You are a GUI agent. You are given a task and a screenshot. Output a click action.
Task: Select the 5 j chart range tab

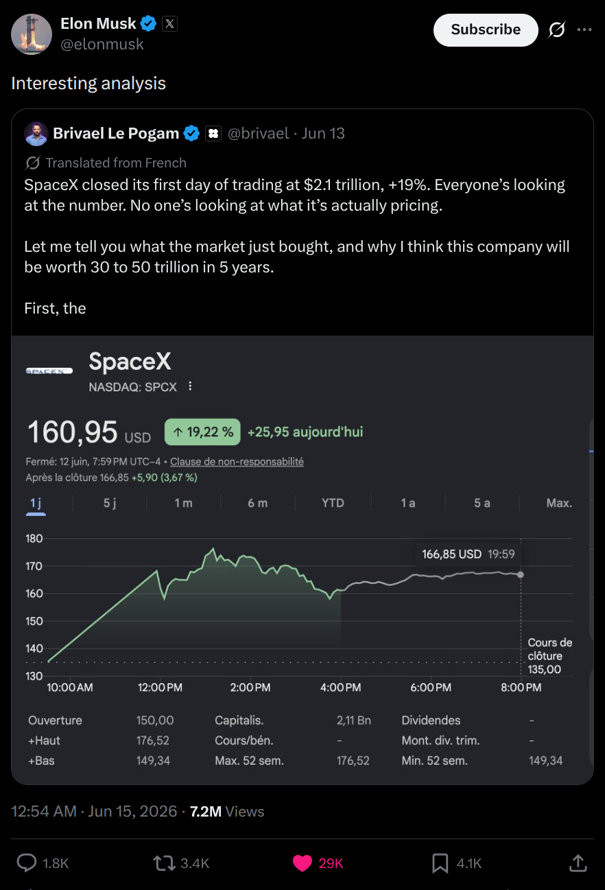(x=110, y=503)
